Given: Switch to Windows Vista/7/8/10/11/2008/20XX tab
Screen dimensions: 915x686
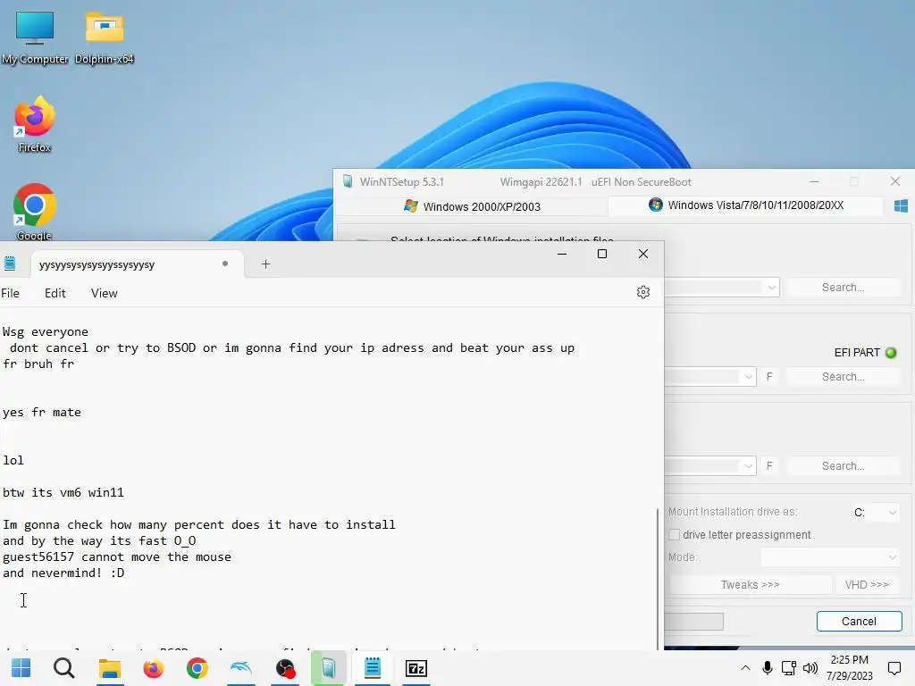Looking at the screenshot, I should (x=746, y=205).
